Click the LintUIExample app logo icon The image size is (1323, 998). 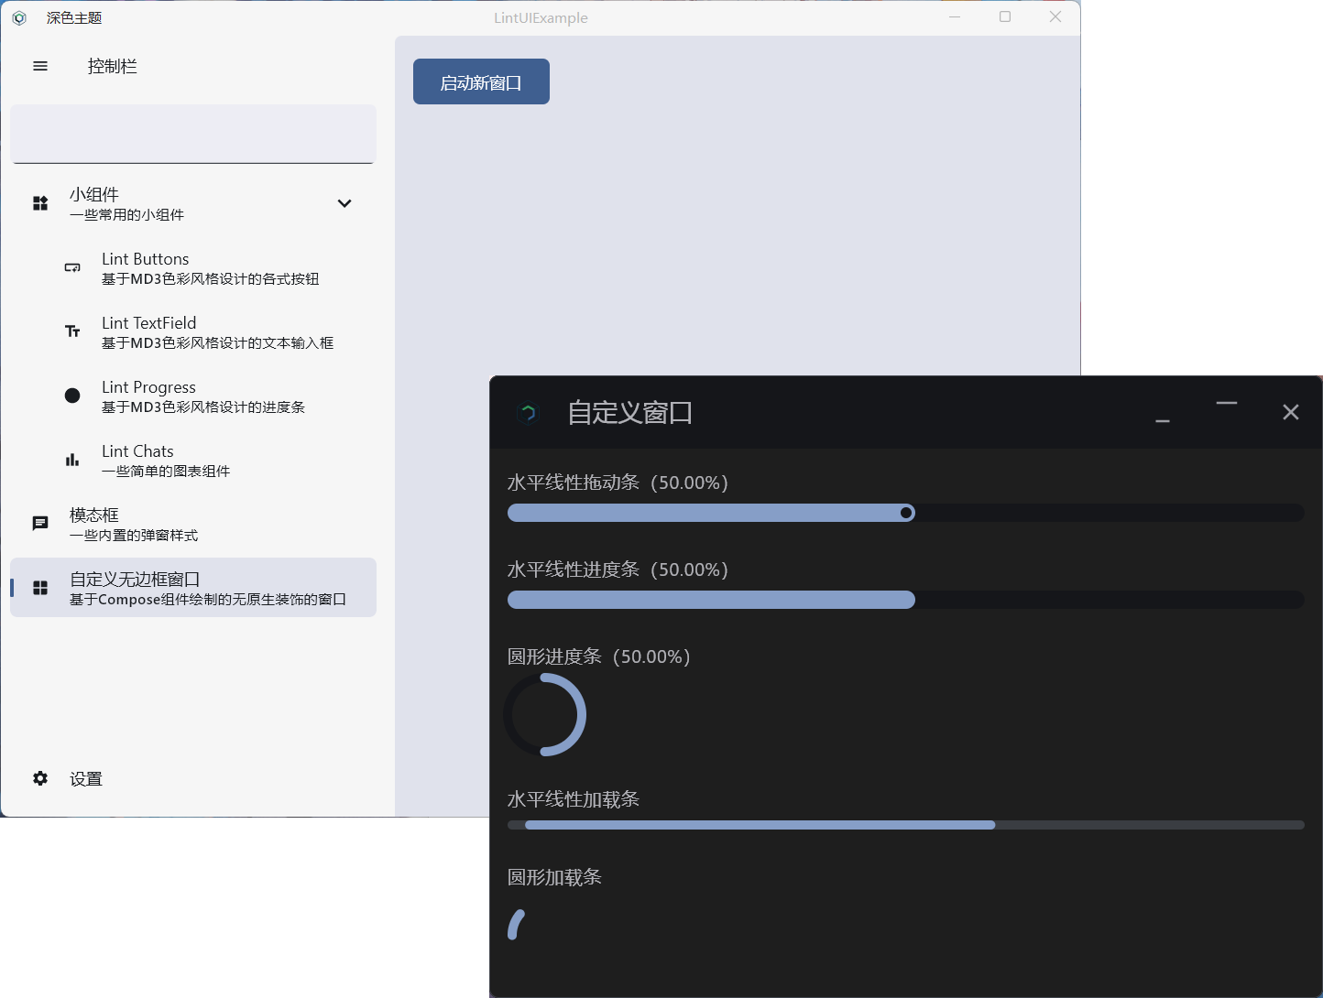(19, 17)
